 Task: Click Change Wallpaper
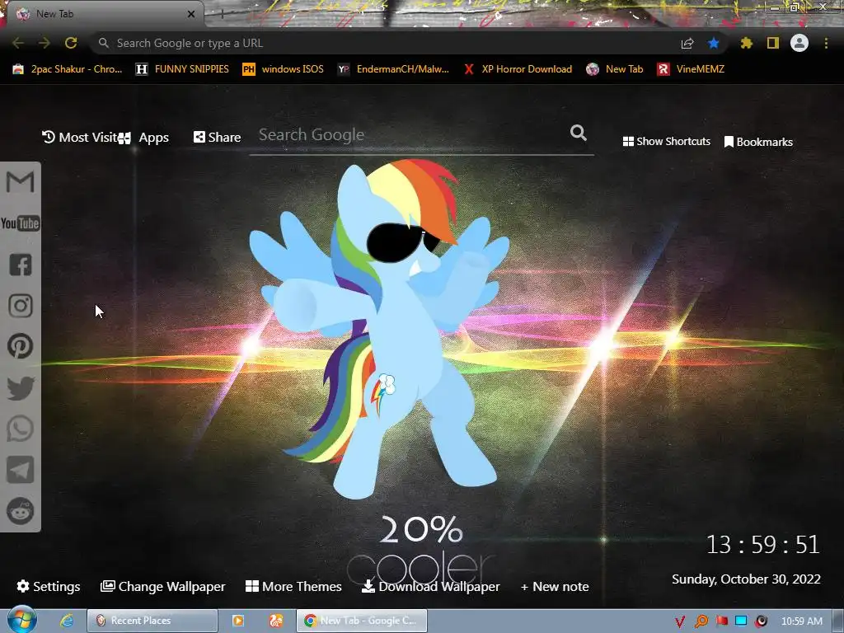click(x=162, y=586)
